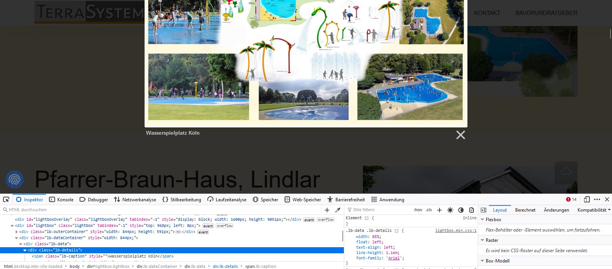Activate the element picker tool
Image resolution: width=612 pixels, height=269 pixels.
[x=6, y=199]
